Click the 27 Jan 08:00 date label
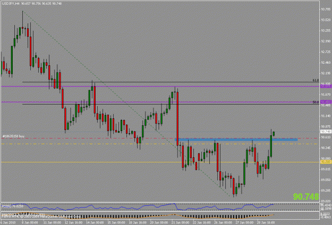This screenshot has height=225, width=332. (x=244, y=223)
